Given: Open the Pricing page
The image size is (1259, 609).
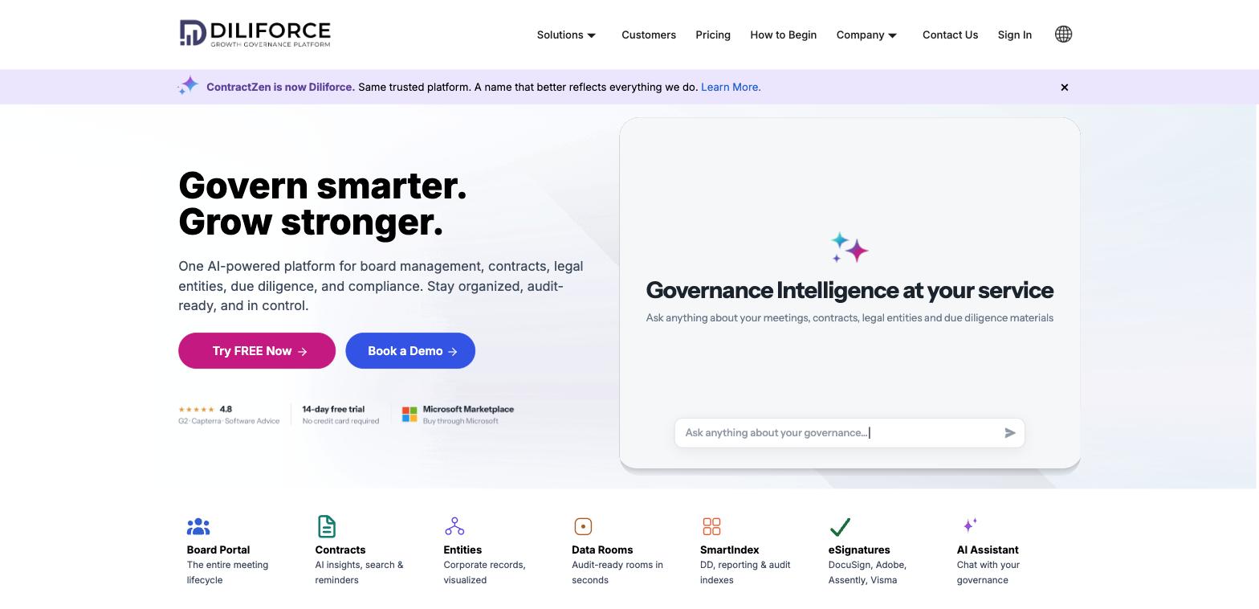Looking at the screenshot, I should [713, 35].
